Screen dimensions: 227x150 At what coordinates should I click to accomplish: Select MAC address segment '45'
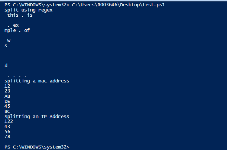pos(7,106)
